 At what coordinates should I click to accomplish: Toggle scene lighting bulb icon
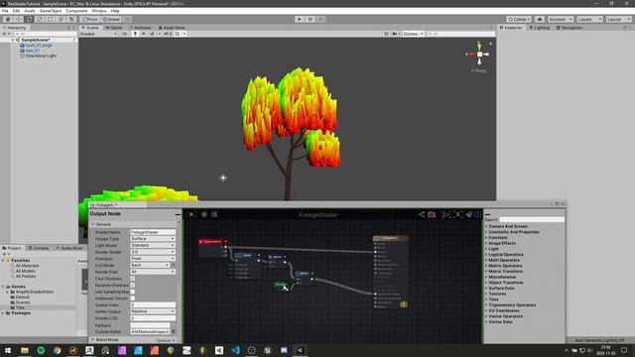[x=135, y=34]
